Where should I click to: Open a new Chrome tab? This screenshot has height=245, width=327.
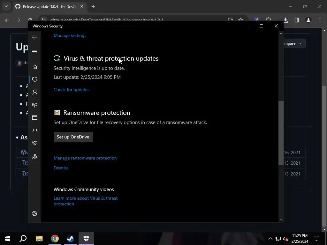tap(93, 6)
